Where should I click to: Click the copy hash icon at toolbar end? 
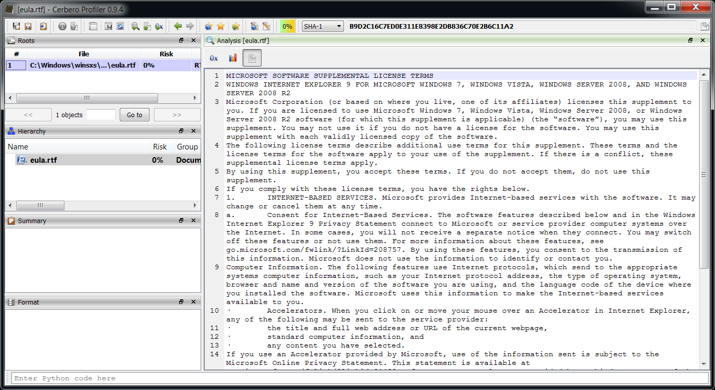pyautogui.click(x=705, y=26)
